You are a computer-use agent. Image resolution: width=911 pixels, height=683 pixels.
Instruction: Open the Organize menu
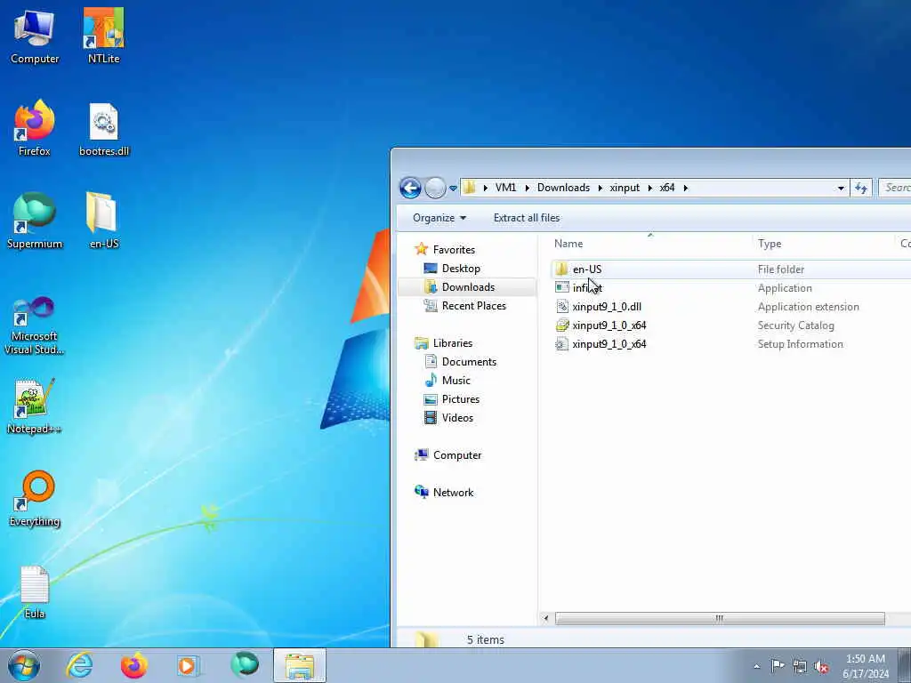point(439,218)
